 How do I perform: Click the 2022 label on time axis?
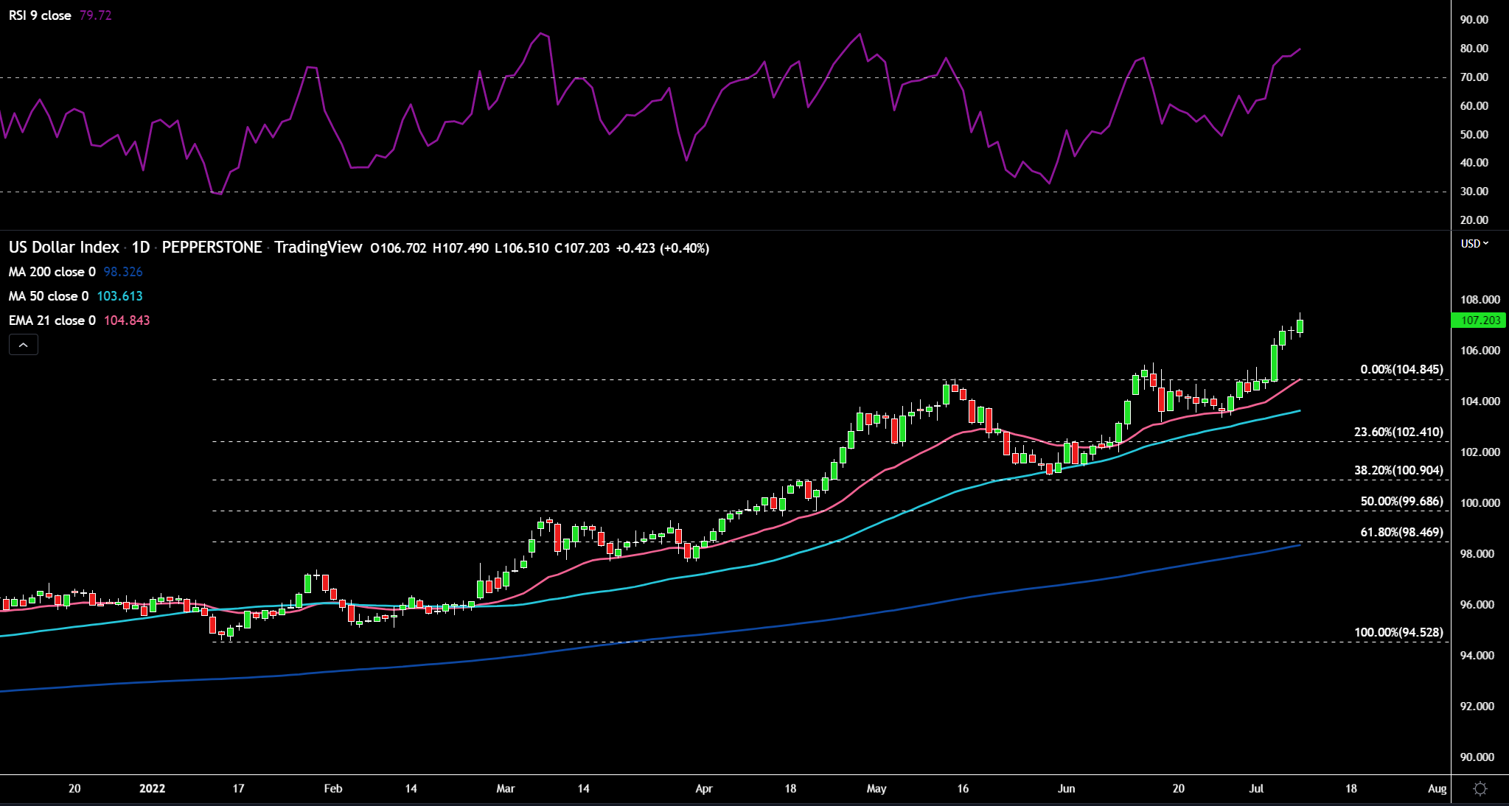pos(153,789)
